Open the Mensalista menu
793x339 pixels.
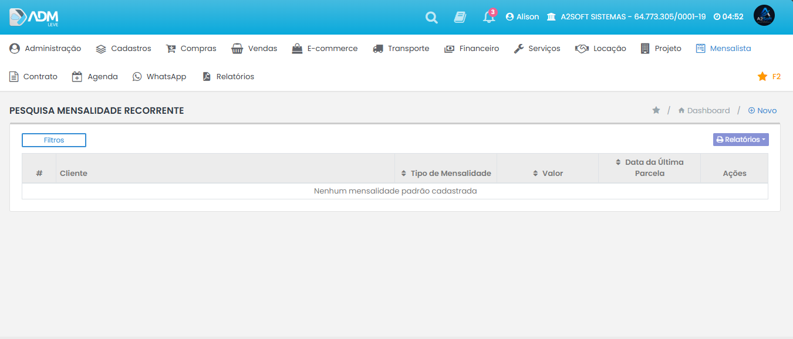723,49
